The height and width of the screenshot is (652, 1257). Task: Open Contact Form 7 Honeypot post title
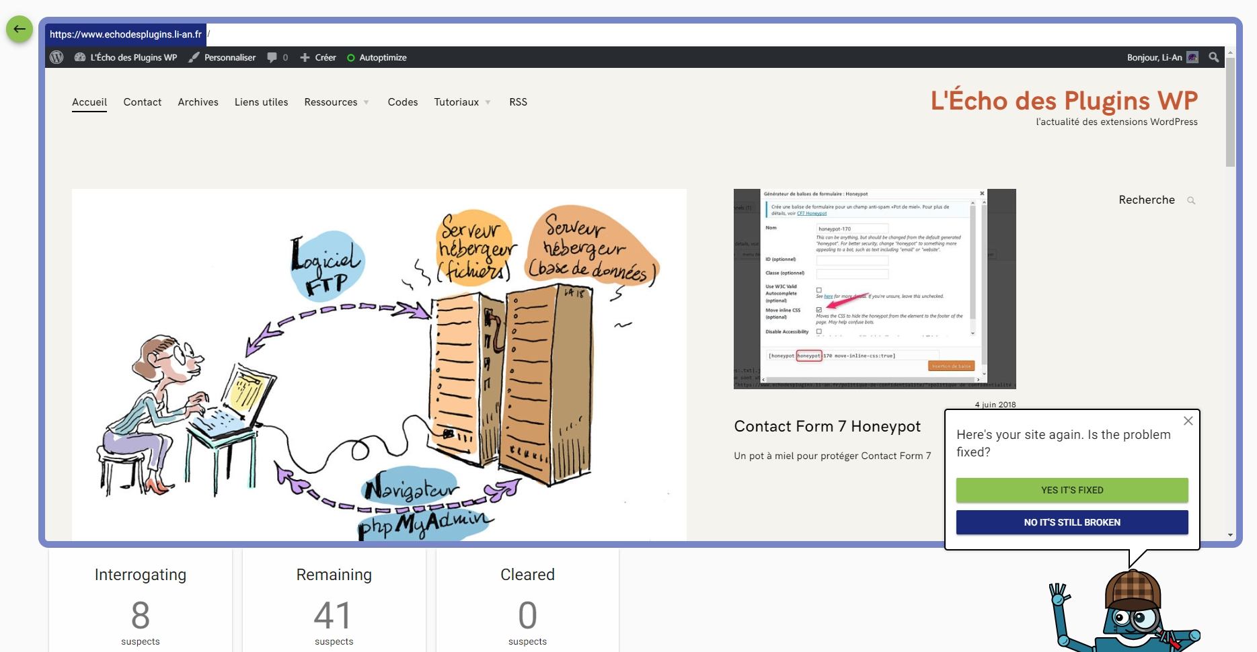(827, 426)
